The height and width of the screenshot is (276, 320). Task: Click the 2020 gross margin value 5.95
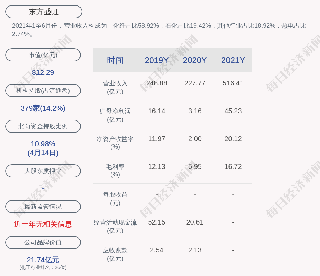tap(195, 167)
